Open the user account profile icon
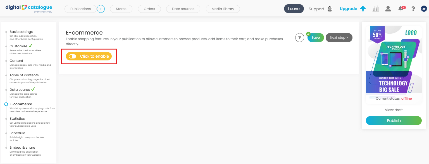Viewport: 429px width, 164px height. click(x=388, y=9)
